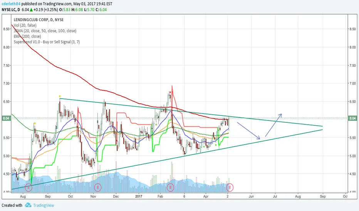Click the NYSE:LC, D symbol text
The width and height of the screenshot is (359, 211).
point(11,10)
